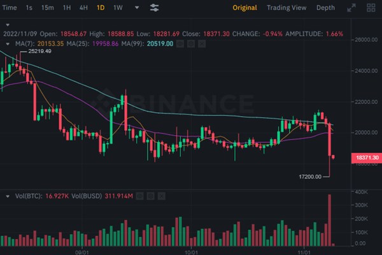This screenshot has width=382, height=255.
Task: Click the High value 18588.85
Action: tap(120, 34)
